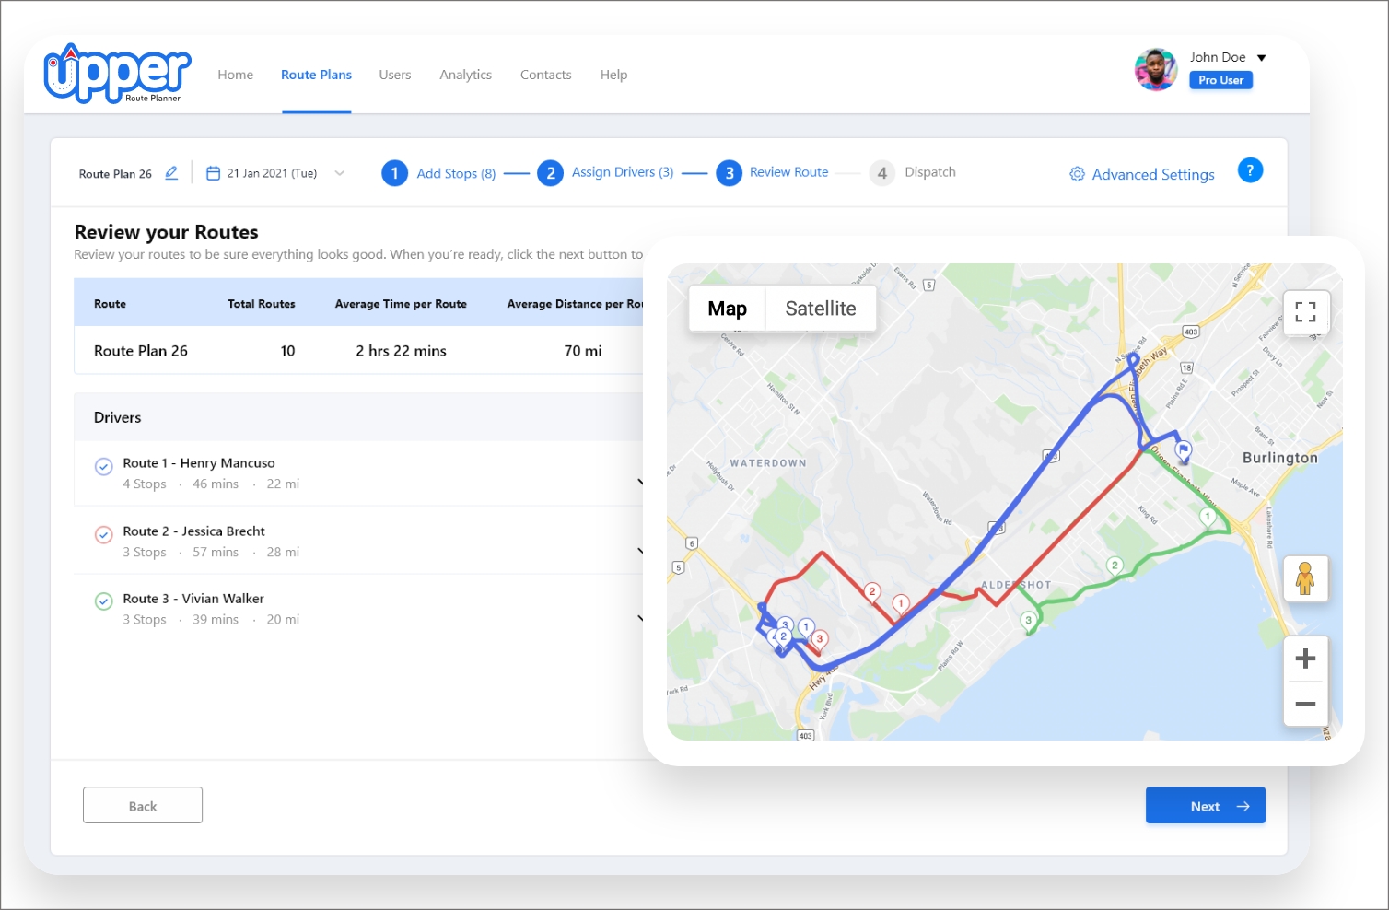
Task: Click green stop 3 marker on map
Action: (1028, 622)
